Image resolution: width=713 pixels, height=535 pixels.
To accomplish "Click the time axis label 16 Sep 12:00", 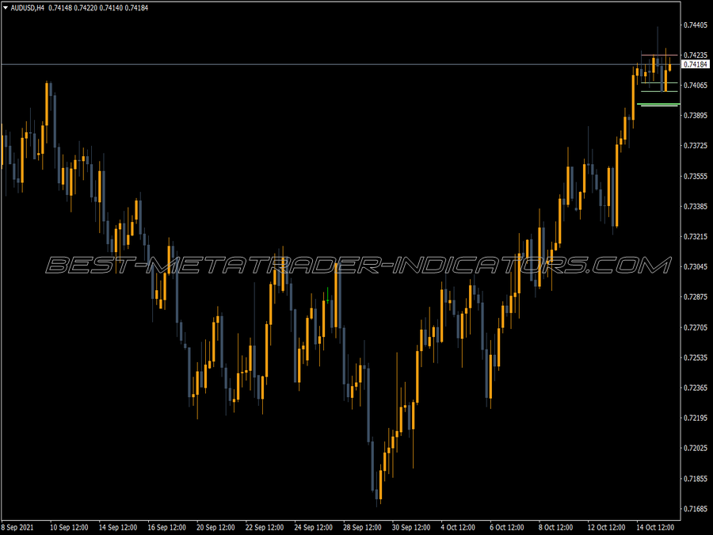I will pyautogui.click(x=166, y=527).
